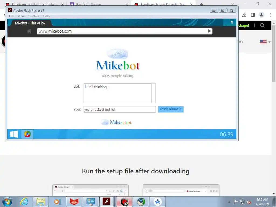Screen dimensions: 276x207
Task: Click Run the setup file heading
Action: (x=136, y=171)
